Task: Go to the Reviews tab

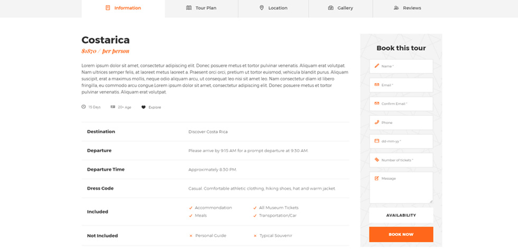Action: 408,8
